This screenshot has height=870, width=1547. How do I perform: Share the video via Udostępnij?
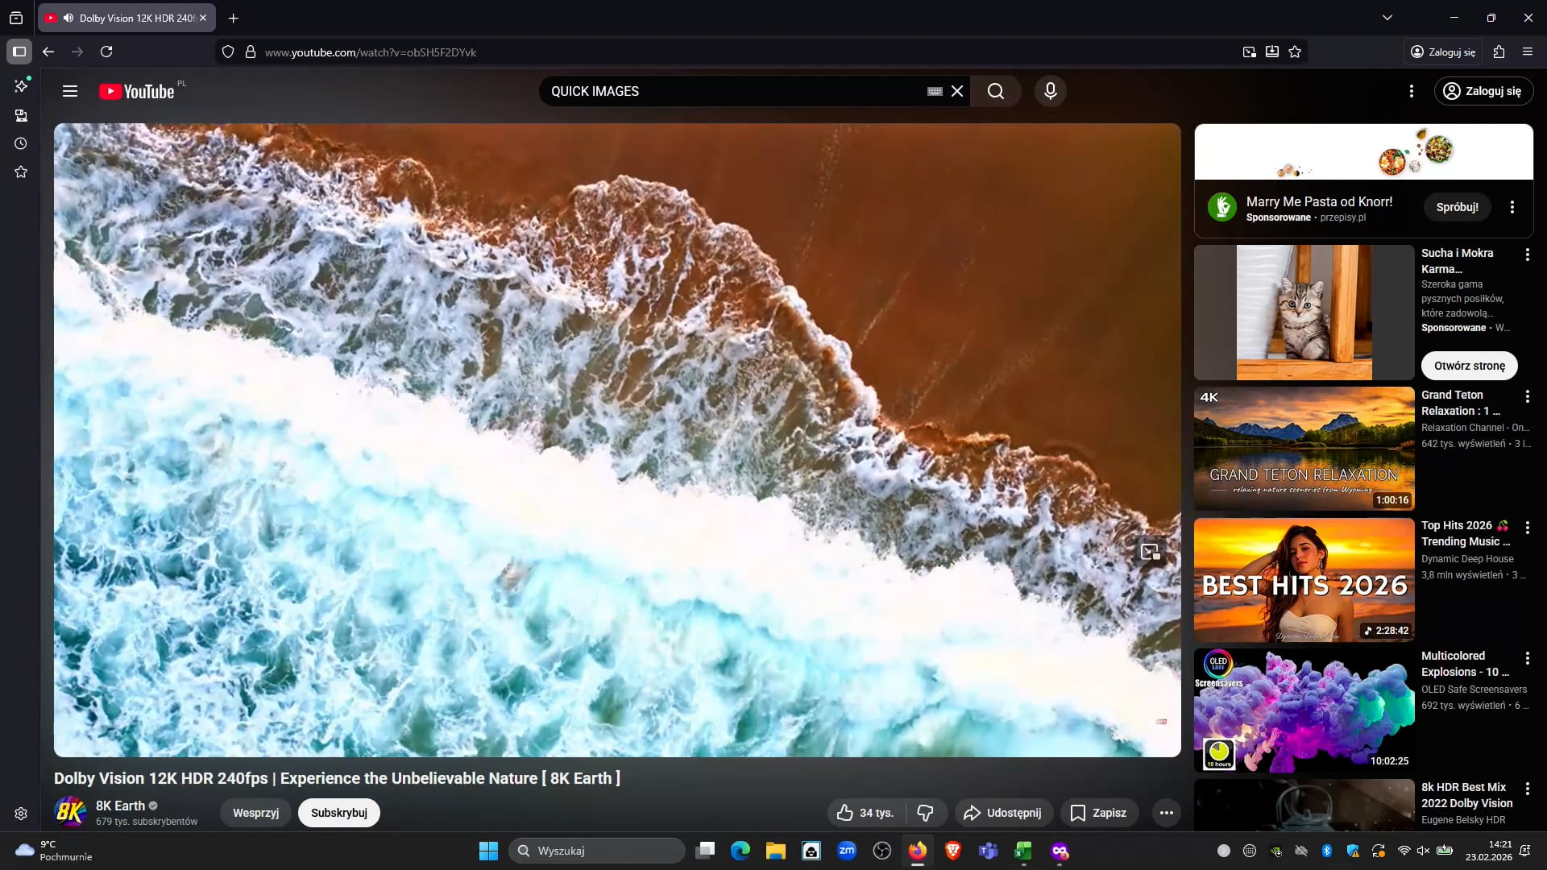point(1003,813)
